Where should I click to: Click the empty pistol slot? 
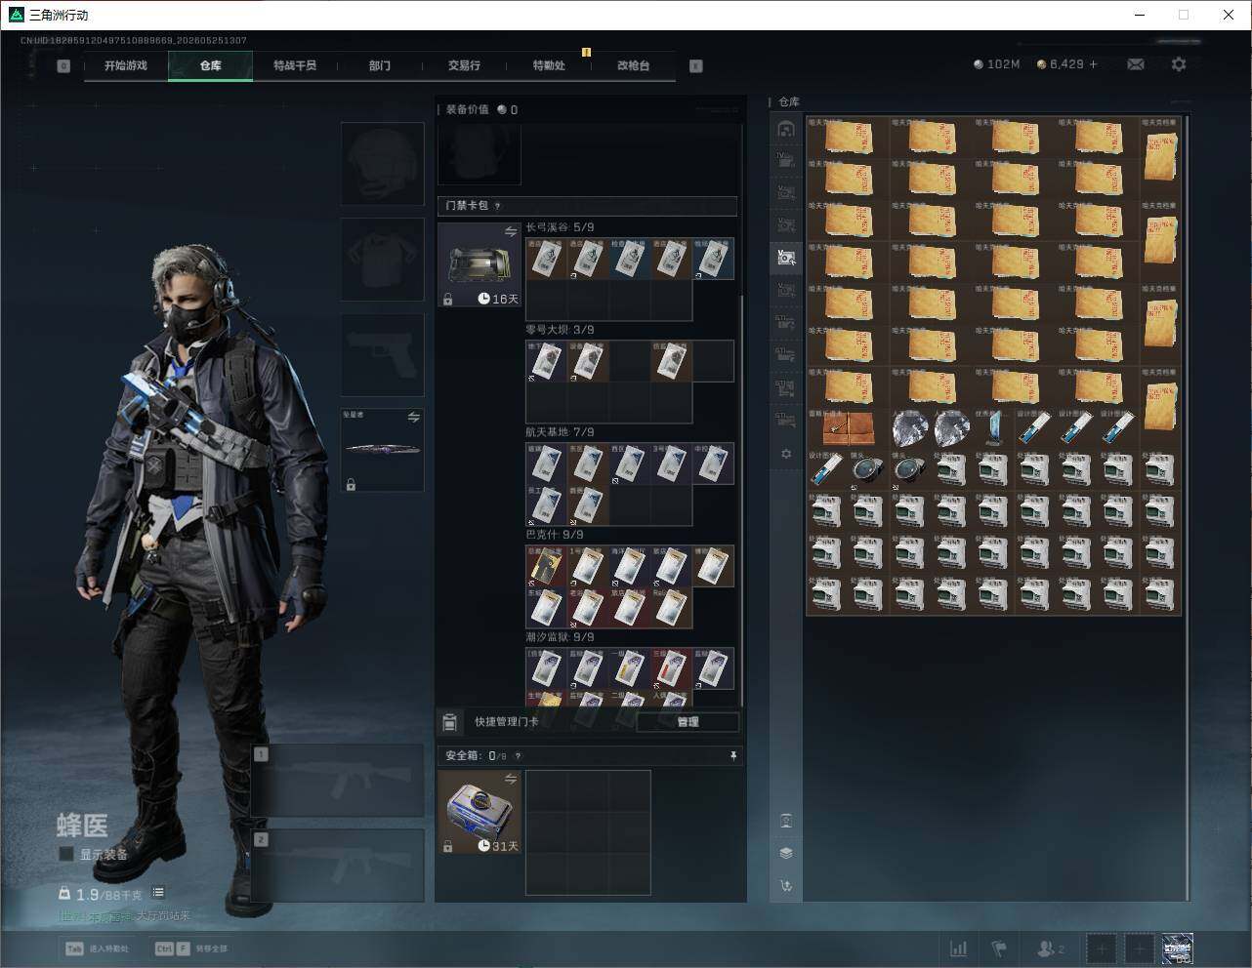pos(383,355)
